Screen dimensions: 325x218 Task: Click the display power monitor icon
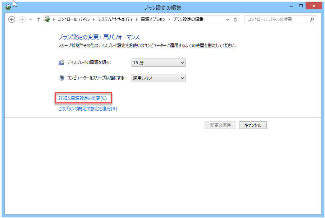click(61, 62)
